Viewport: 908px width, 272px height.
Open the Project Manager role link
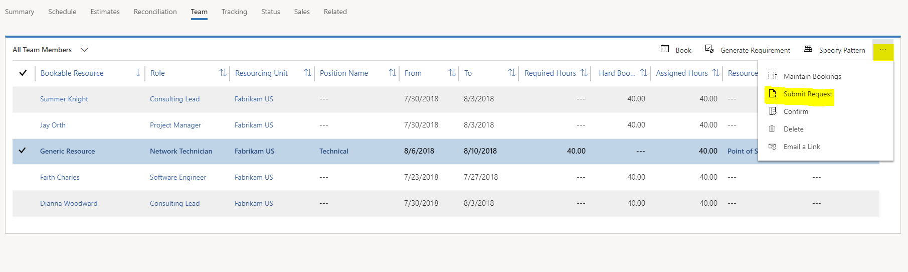coord(175,125)
